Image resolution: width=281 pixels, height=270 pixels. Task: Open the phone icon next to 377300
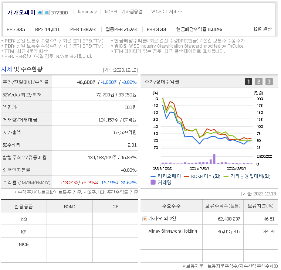pyautogui.click(x=47, y=13)
